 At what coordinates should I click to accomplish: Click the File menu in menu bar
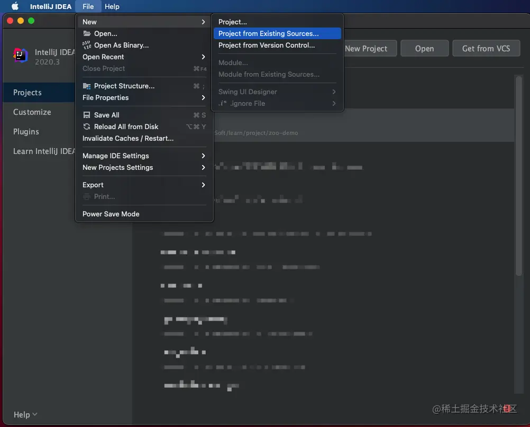(x=88, y=6)
